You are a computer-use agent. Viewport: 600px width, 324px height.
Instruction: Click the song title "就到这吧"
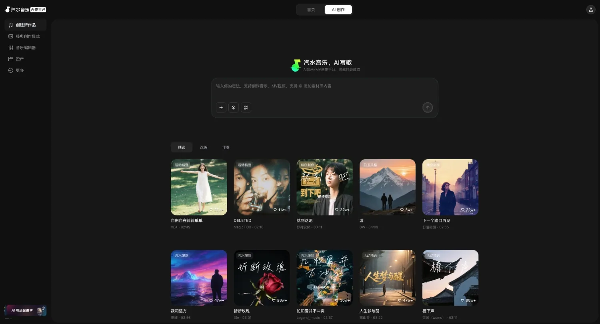304,221
